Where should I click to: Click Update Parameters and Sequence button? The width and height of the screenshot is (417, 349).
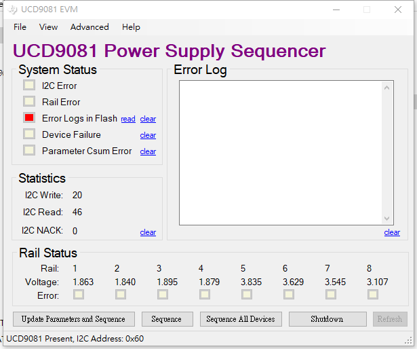point(74,319)
